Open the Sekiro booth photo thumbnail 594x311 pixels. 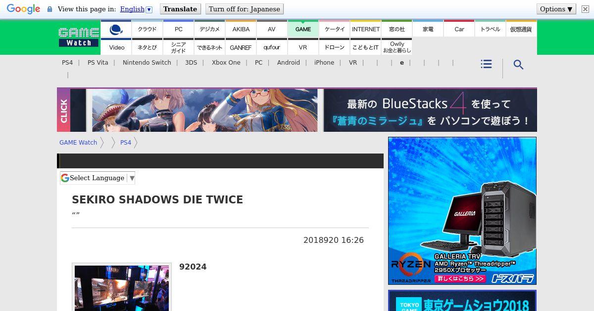(x=122, y=287)
